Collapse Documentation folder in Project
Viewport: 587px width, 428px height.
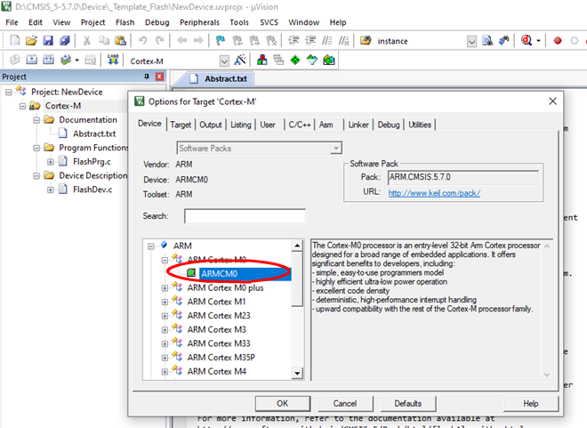(36, 120)
